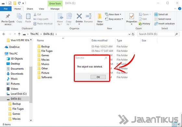Click This PC in the address breadcrumb

(x=34, y=34)
